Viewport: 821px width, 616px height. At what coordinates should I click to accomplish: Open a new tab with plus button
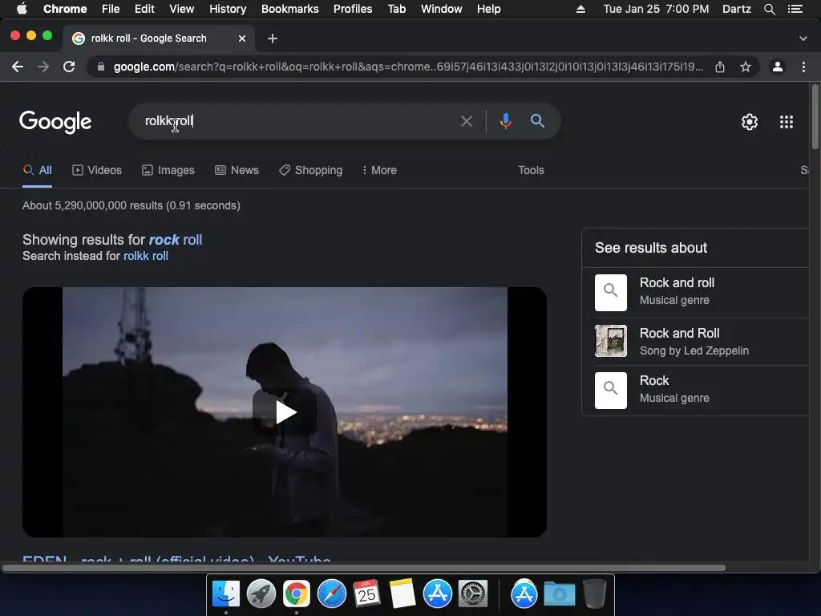tap(273, 38)
